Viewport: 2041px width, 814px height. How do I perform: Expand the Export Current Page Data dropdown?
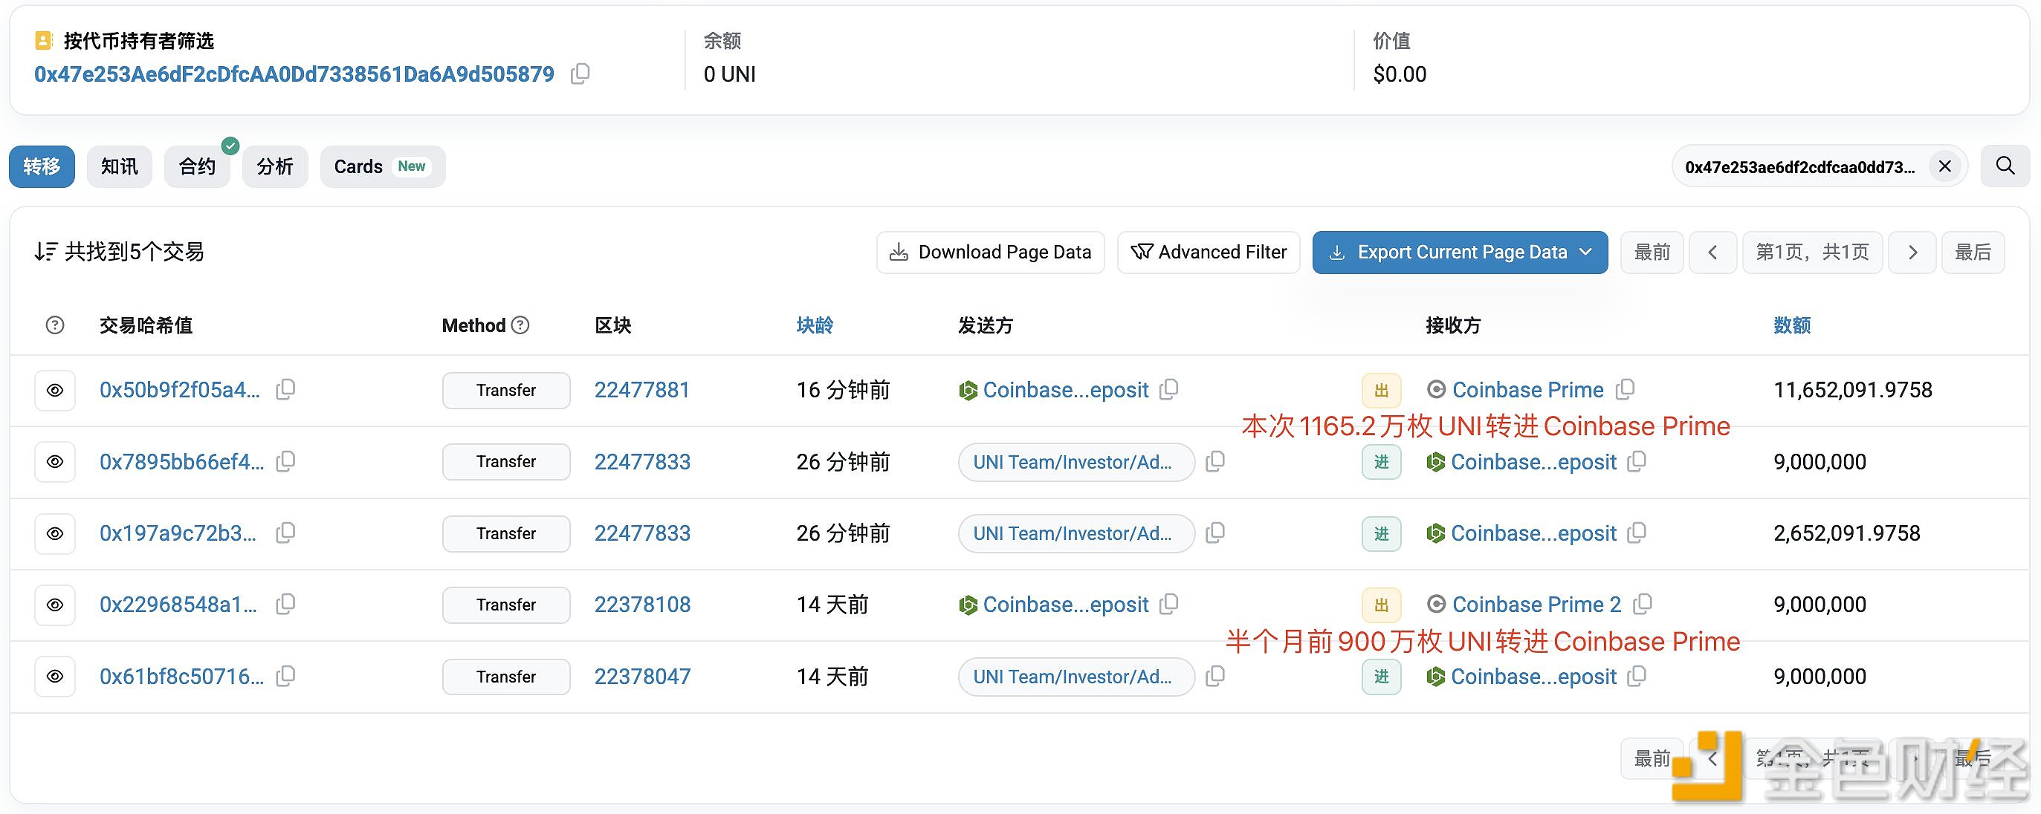[1585, 252]
